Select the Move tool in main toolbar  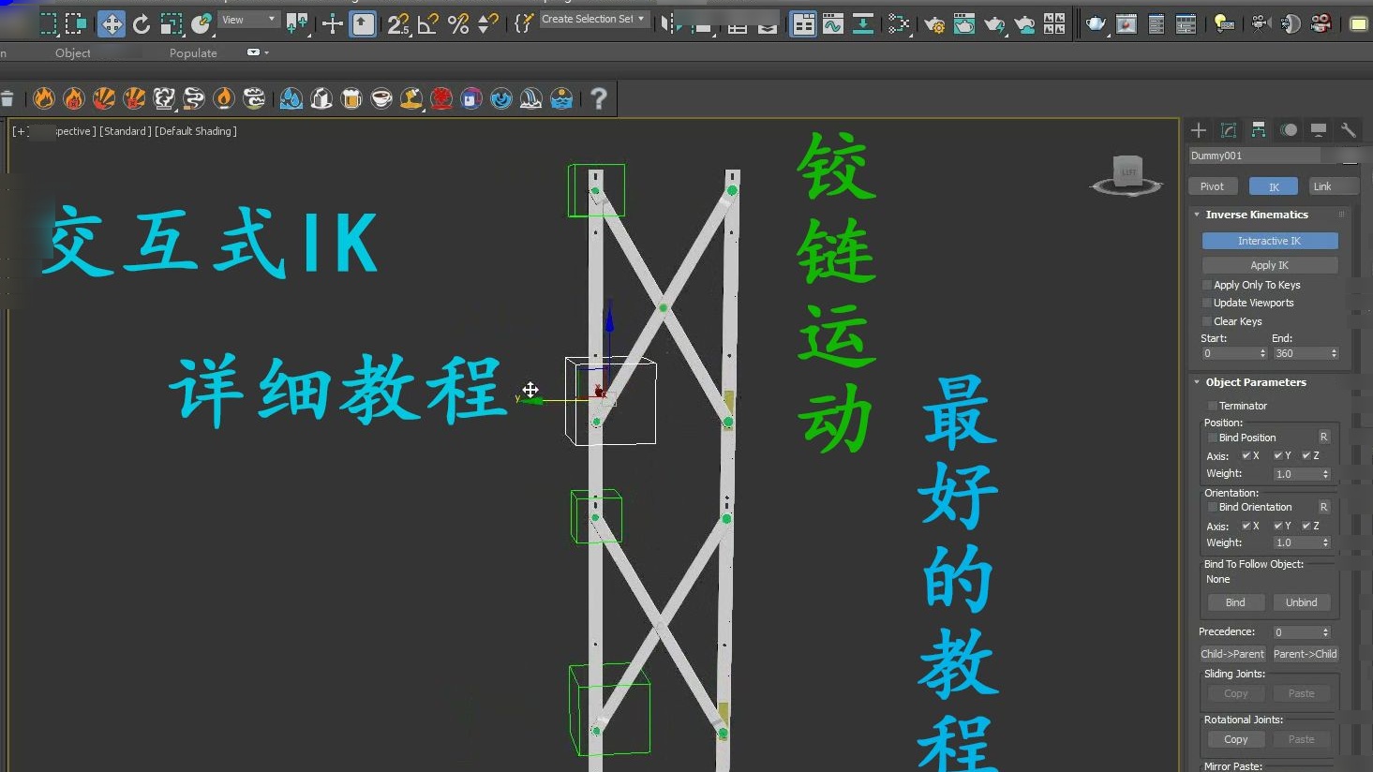point(112,23)
